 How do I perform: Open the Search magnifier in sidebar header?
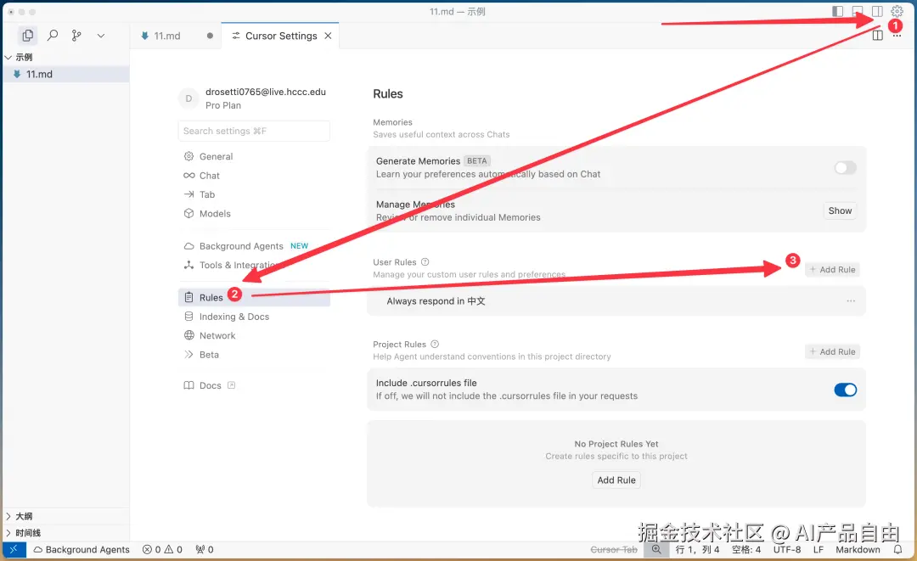coord(53,36)
